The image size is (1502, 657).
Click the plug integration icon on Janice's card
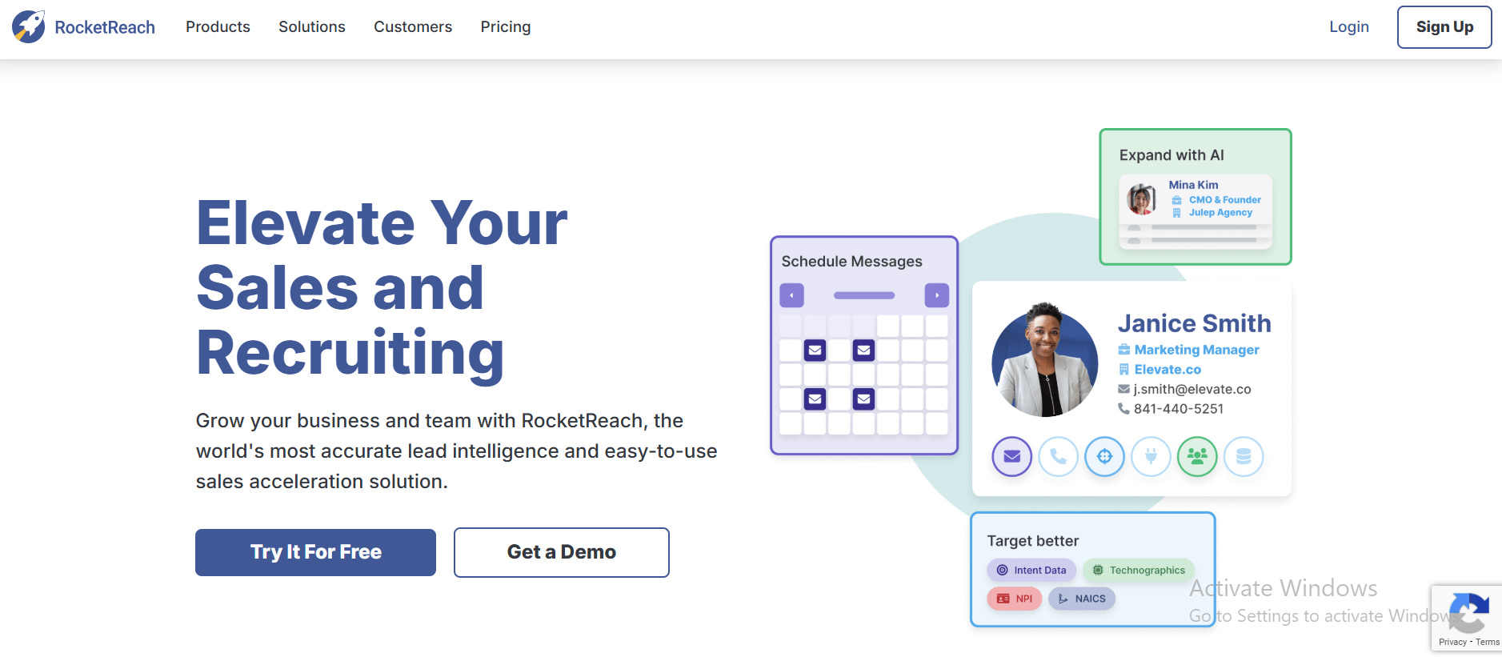coord(1152,457)
